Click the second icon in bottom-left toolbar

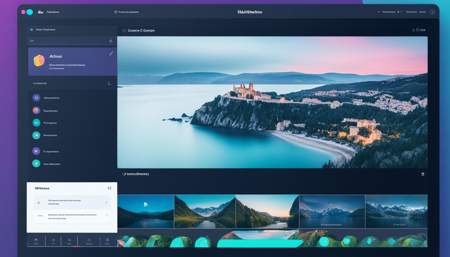pyautogui.click(x=53, y=240)
